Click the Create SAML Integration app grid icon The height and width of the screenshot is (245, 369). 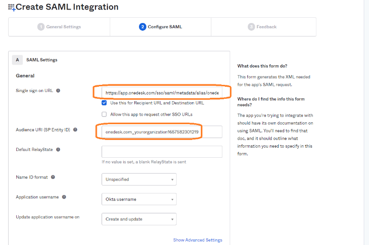[12, 8]
